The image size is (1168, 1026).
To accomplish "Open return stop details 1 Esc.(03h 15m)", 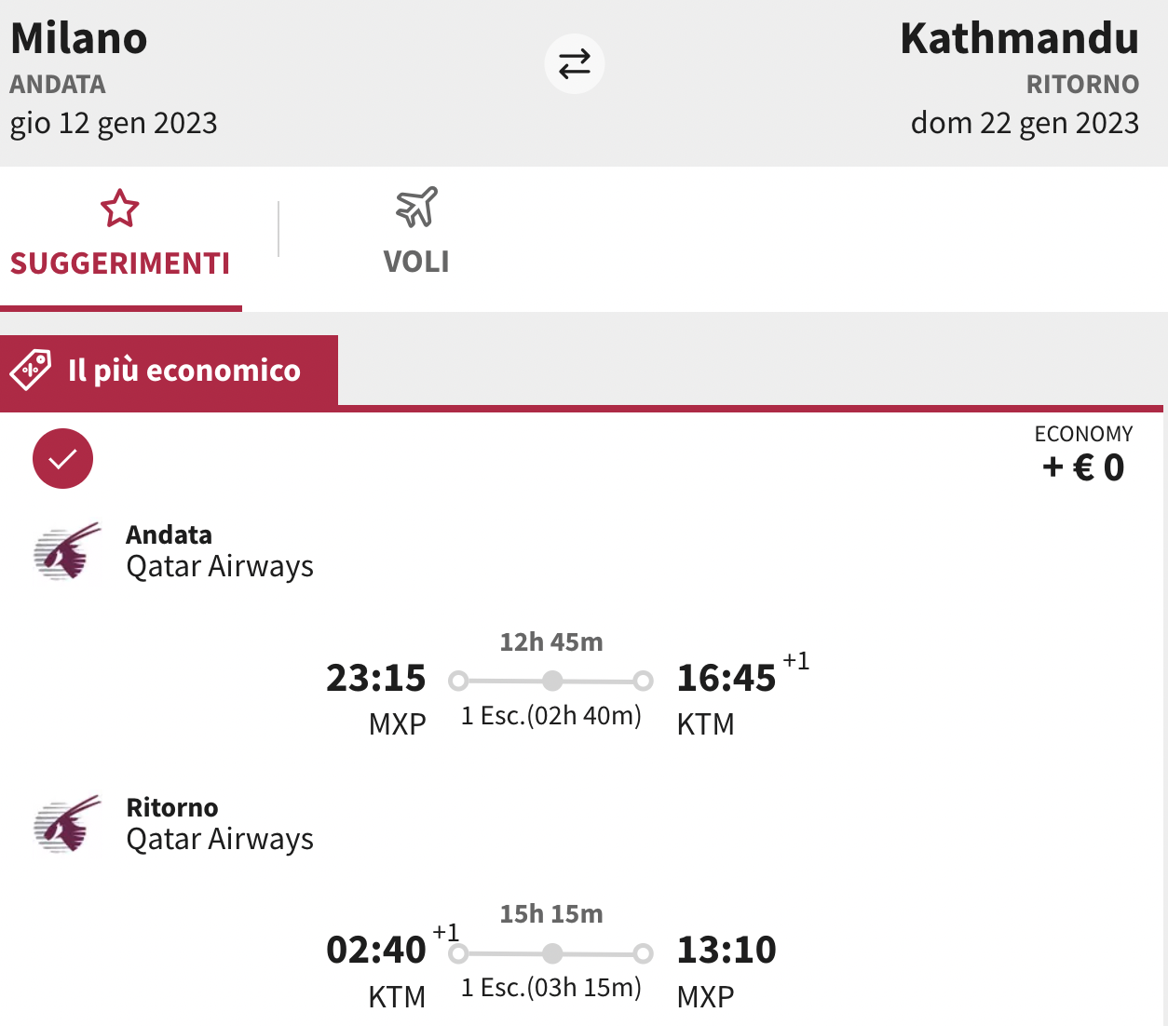I will pos(551,987).
